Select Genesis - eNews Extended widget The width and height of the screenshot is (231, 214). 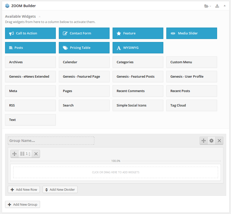coord(30,76)
